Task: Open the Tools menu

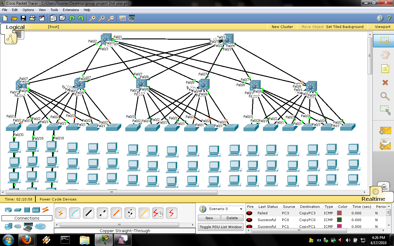Action: coord(54,10)
